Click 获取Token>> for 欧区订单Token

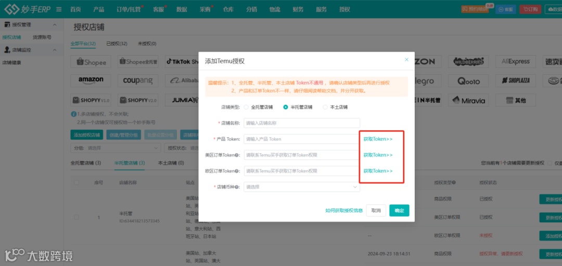coord(378,171)
